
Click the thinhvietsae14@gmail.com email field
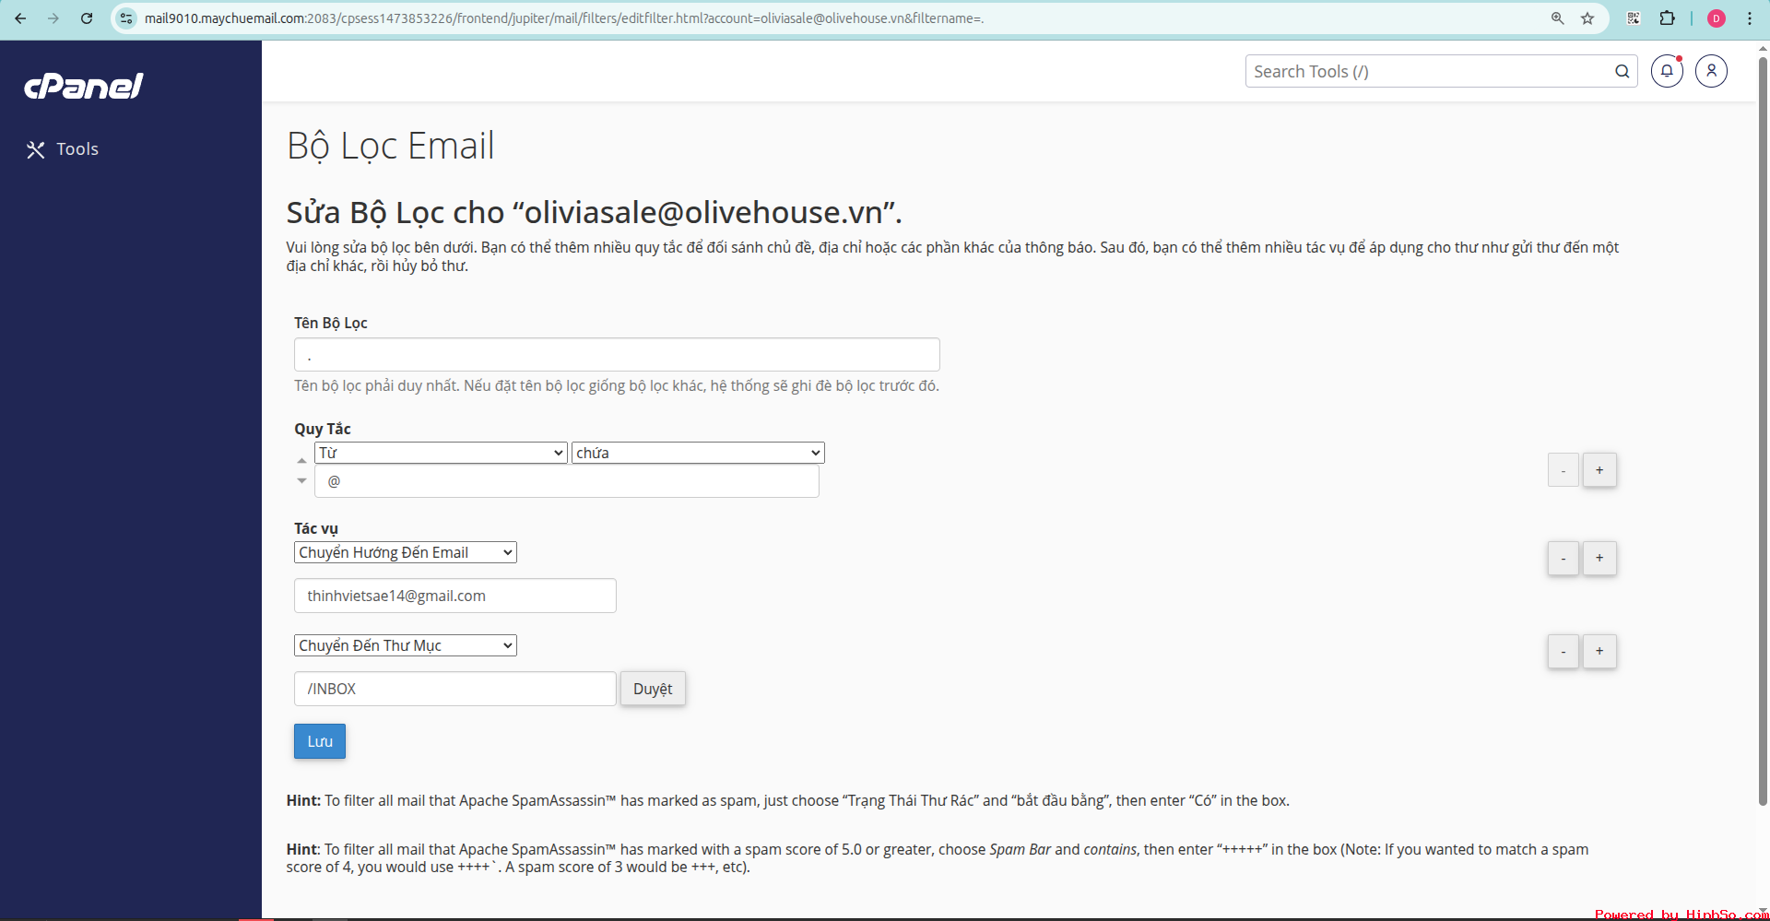455,596
